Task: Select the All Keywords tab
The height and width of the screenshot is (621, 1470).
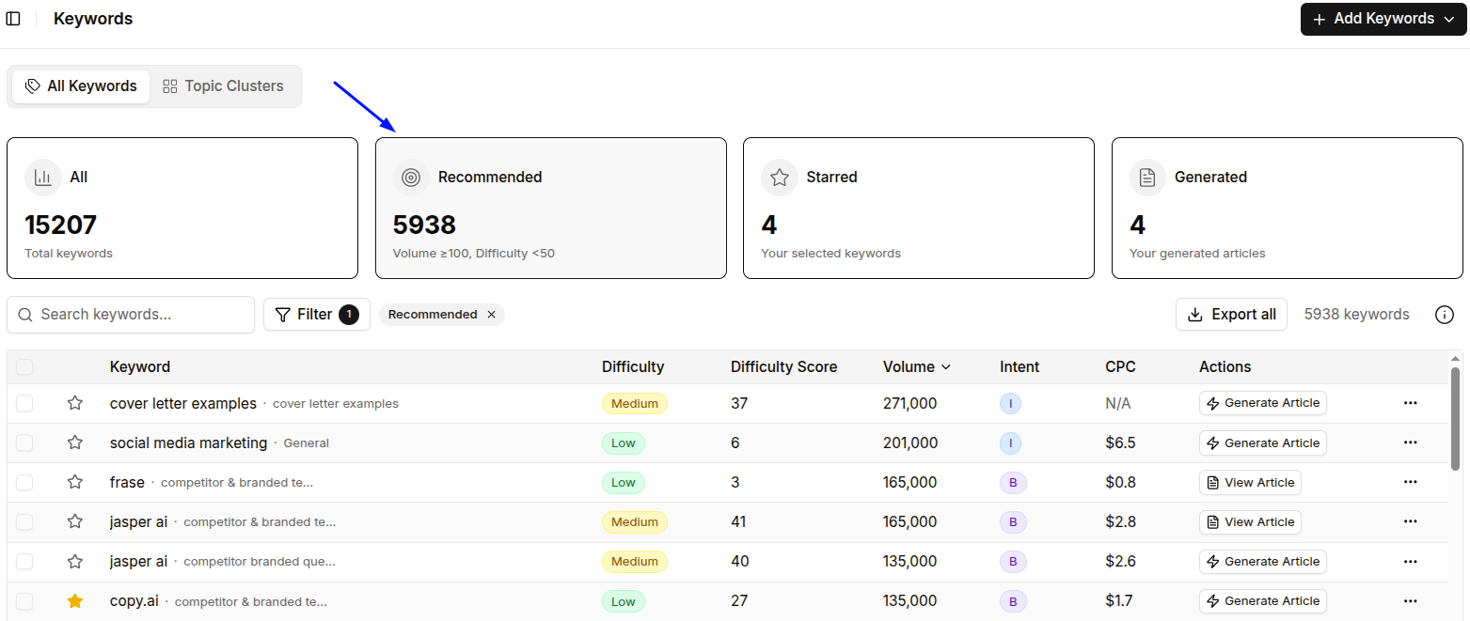Action: (x=80, y=85)
